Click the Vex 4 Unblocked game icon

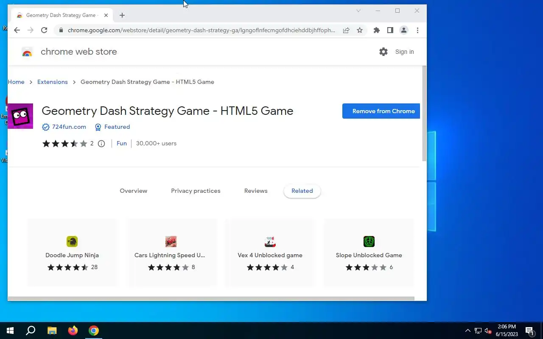pos(270,242)
